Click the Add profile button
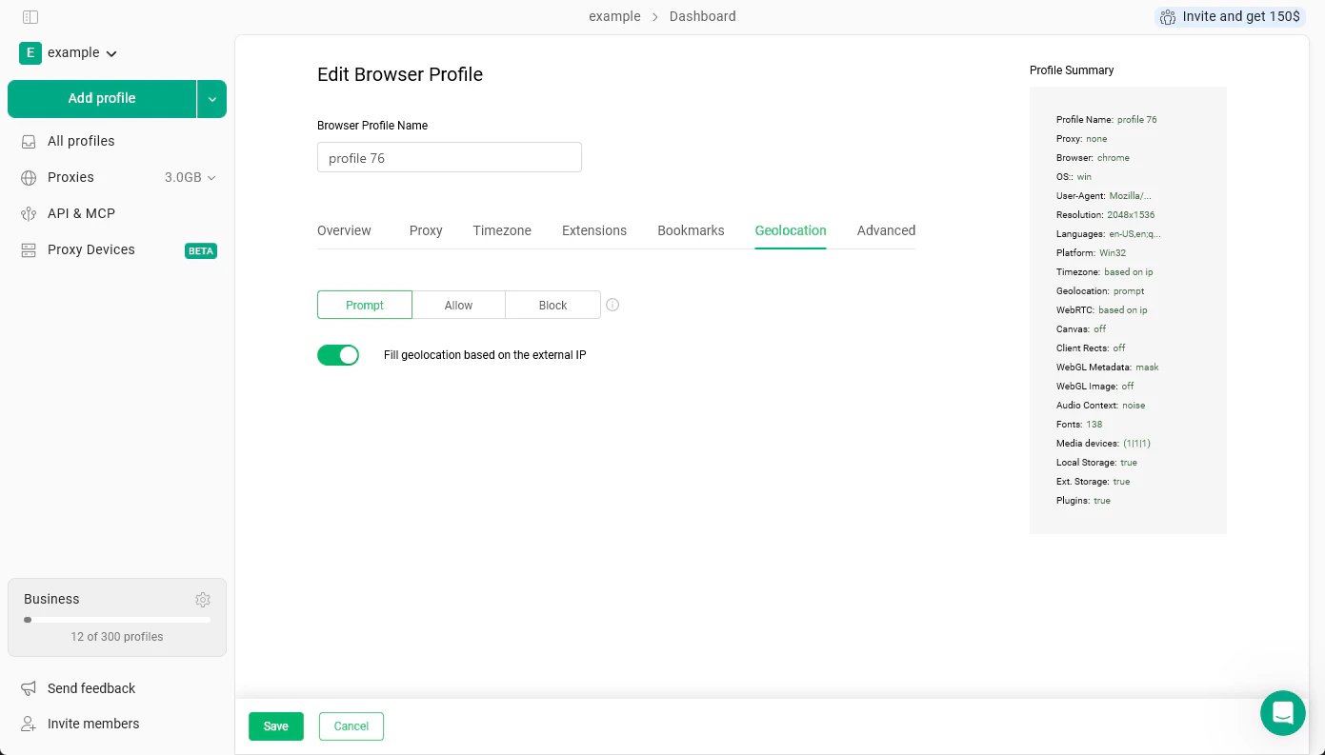Image resolution: width=1325 pixels, height=755 pixels. coord(102,99)
